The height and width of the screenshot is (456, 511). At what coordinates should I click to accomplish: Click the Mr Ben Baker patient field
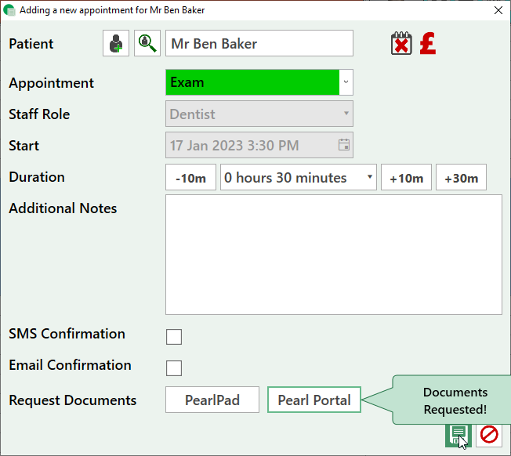click(259, 44)
